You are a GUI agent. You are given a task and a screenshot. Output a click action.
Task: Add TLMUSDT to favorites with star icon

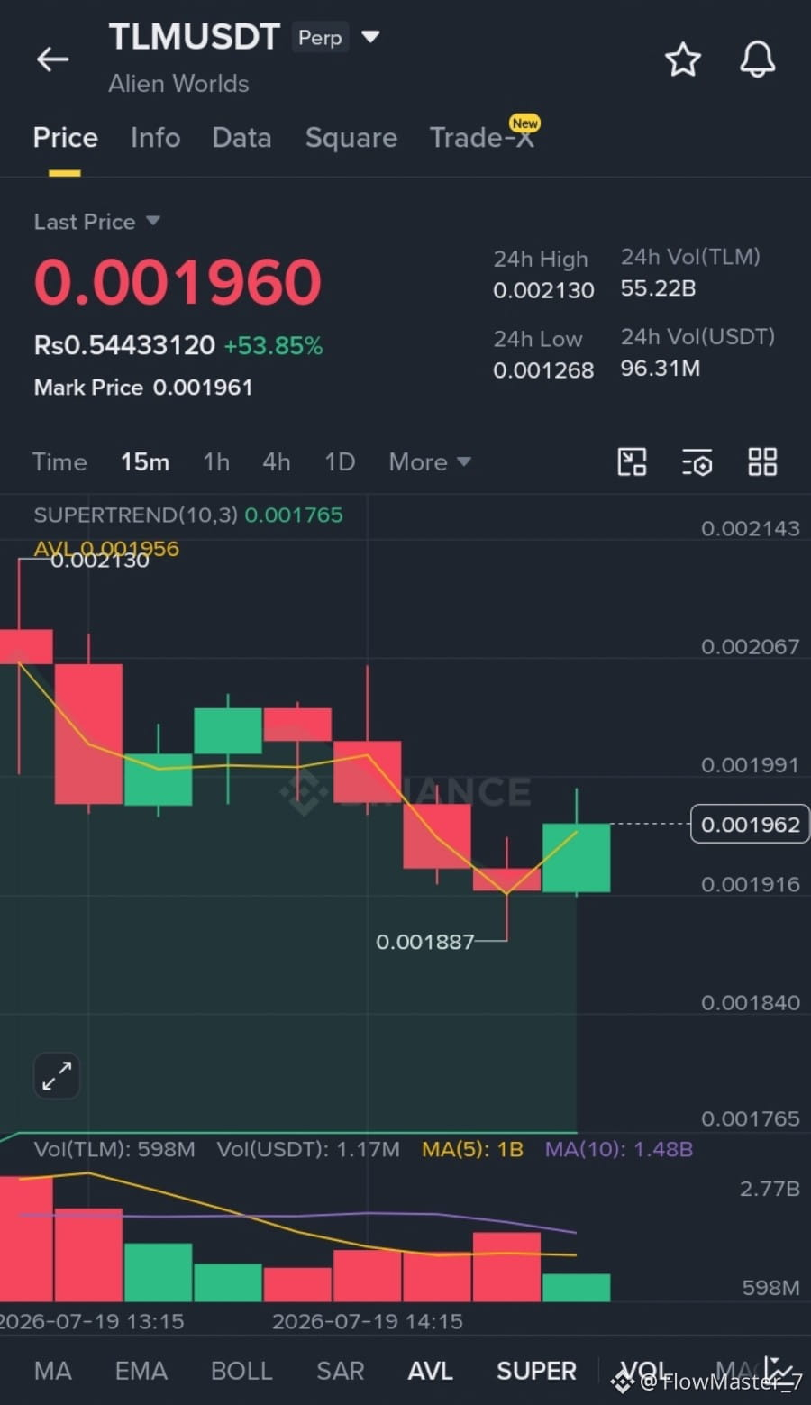tap(682, 59)
